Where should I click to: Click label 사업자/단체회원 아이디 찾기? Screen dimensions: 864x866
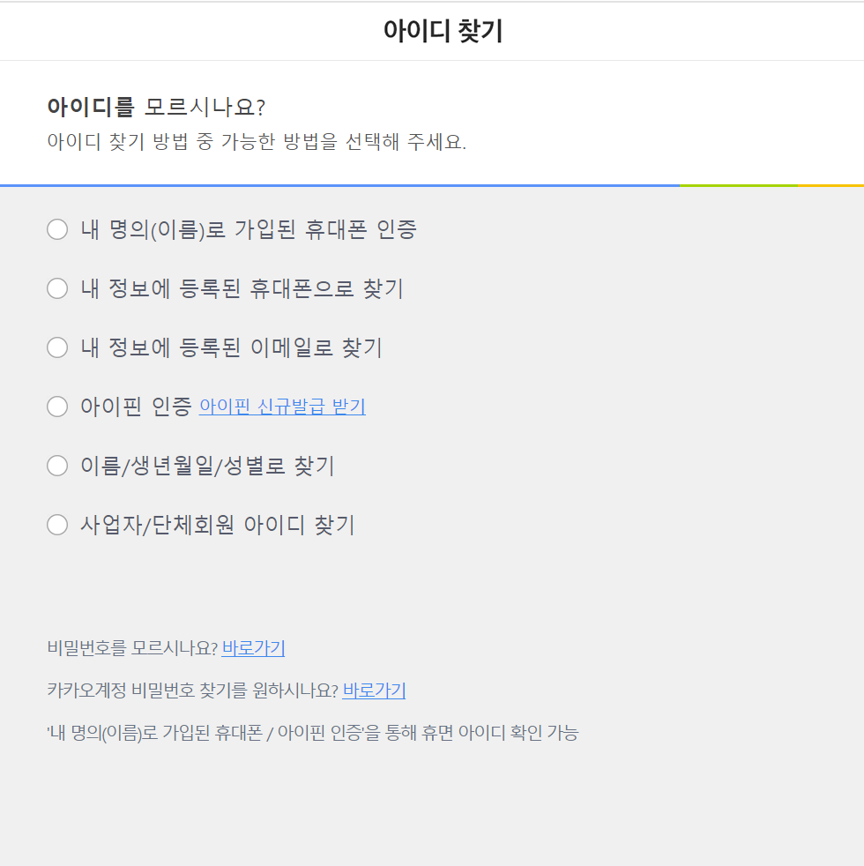coord(218,525)
